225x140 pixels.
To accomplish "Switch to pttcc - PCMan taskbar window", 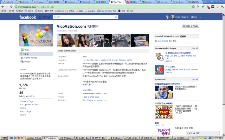I will coord(34,138).
